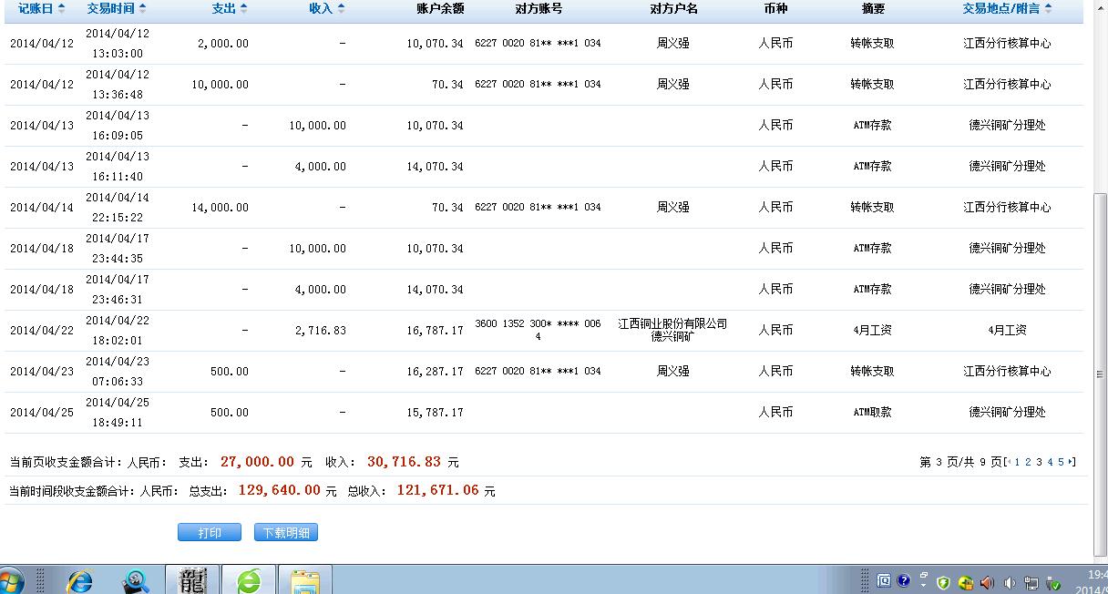This screenshot has width=1108, height=594.
Task: Sort table by 交易时间 column header
Action: click(x=116, y=8)
